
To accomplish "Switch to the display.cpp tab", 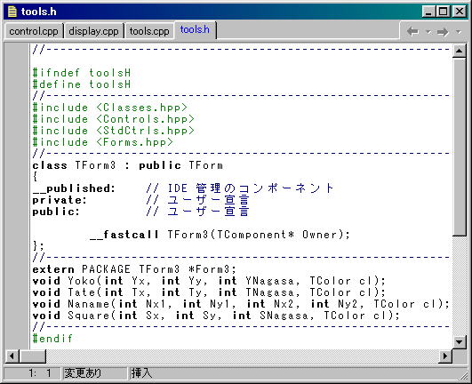I will click(x=93, y=31).
